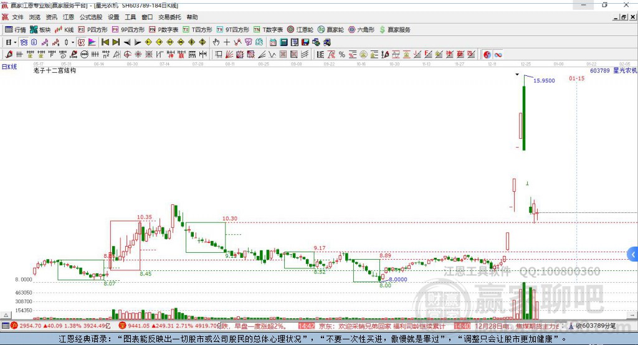The image size is (638, 345).
Task: Select the crosshair cursor tool
Action: (227, 42)
